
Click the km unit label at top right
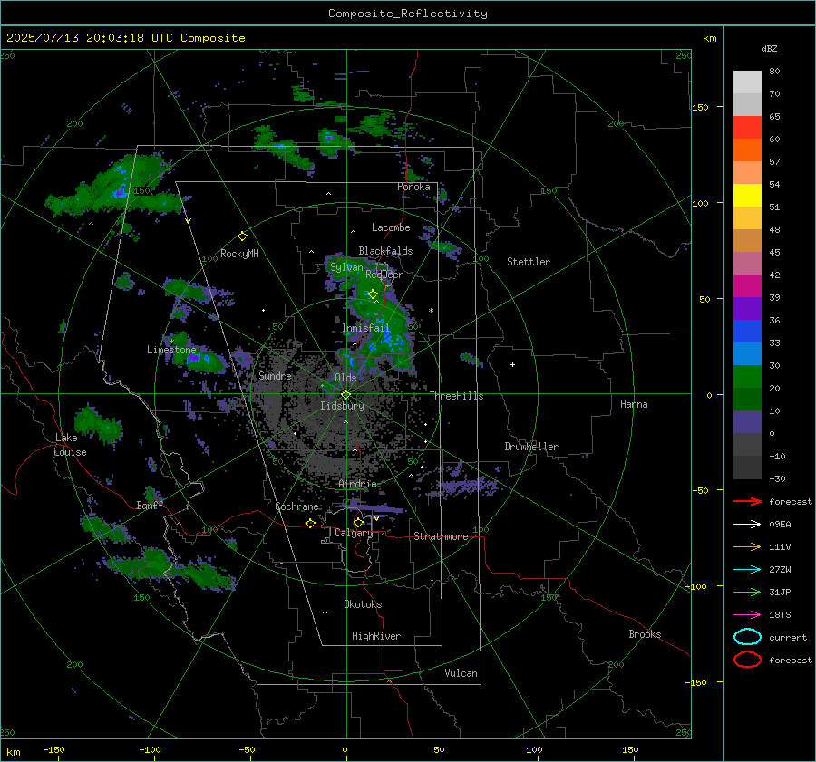point(709,38)
